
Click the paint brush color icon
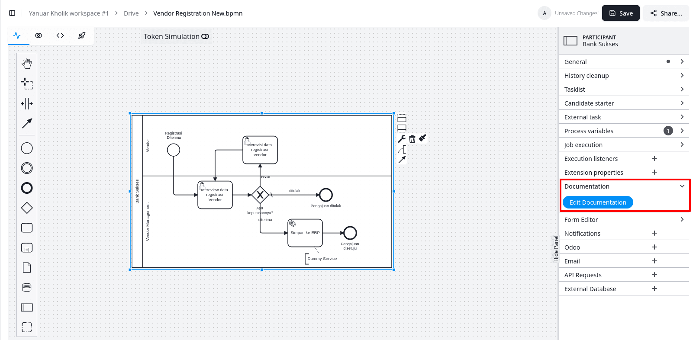click(423, 138)
